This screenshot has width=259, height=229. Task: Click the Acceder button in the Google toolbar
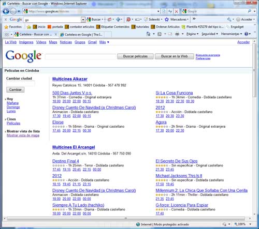(x=246, y=20)
